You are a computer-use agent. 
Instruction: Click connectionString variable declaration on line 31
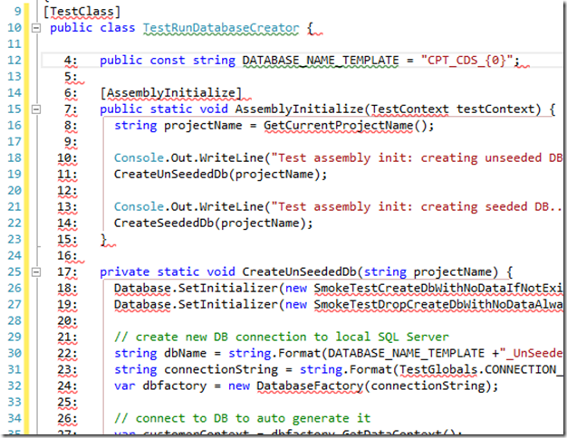[221, 370]
